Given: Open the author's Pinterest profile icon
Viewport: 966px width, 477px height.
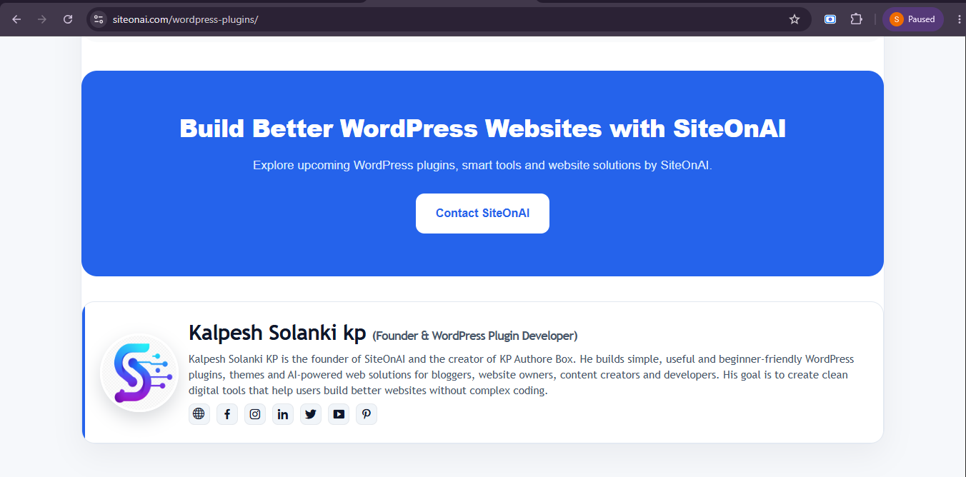Looking at the screenshot, I should (x=367, y=414).
